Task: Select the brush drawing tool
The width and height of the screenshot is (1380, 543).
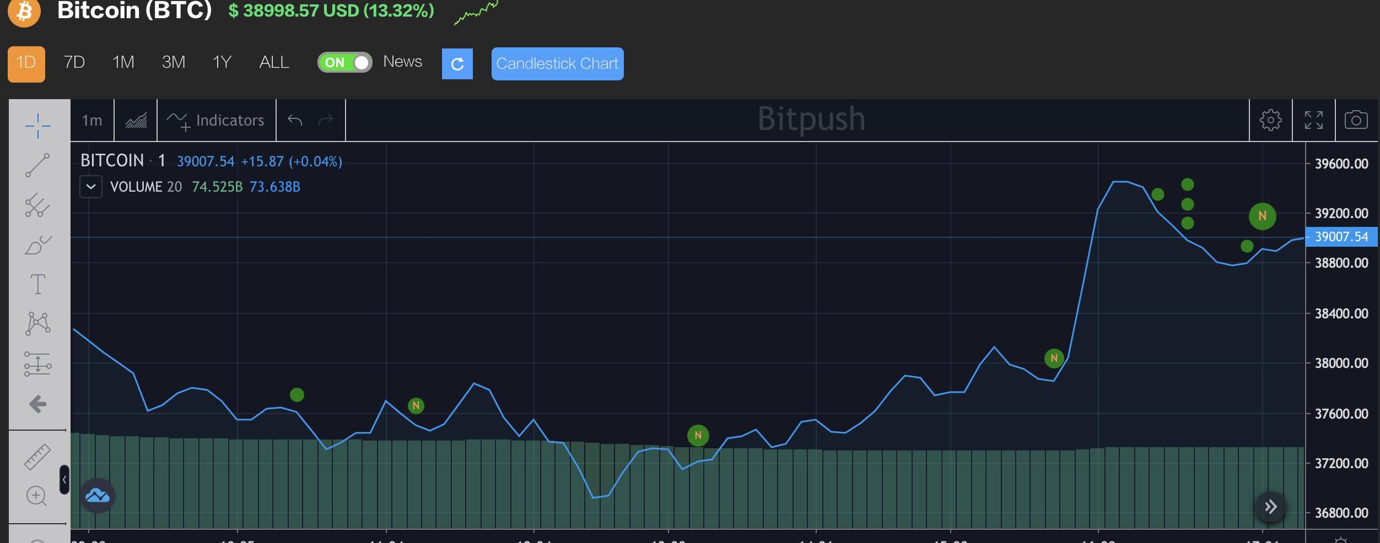Action: (37, 245)
